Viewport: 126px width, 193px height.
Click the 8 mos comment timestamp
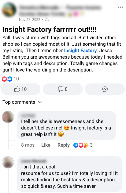click(x=28, y=145)
